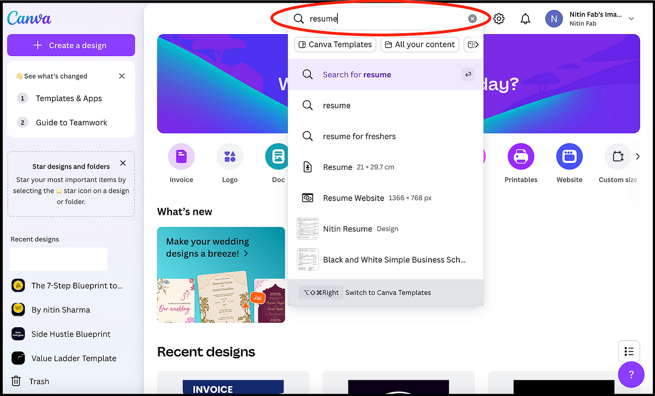Select the All your content filter chip
Screen dimensions: 655x396
point(420,44)
